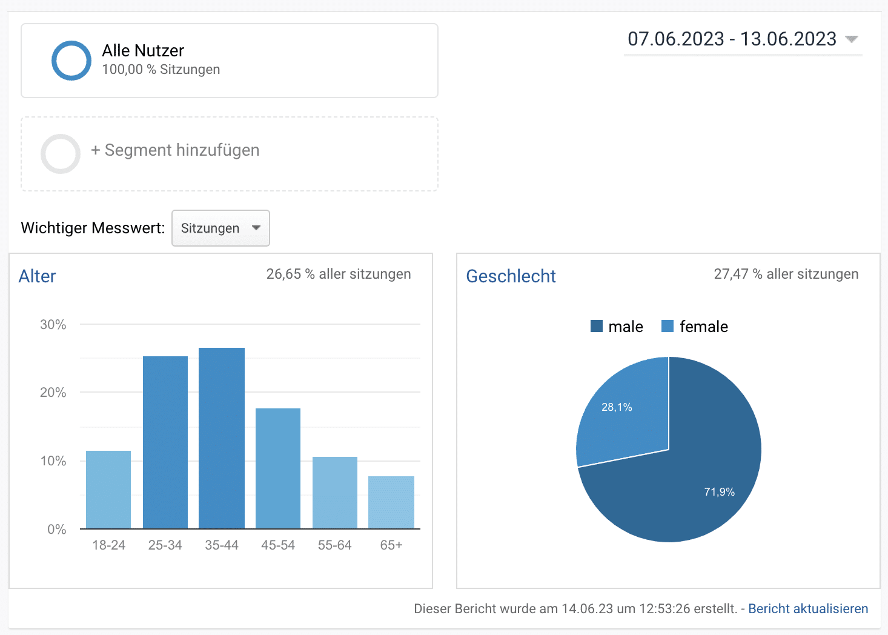Click the blue Alle Nutzer segment circle
This screenshot has width=888, height=635.
pos(71,61)
